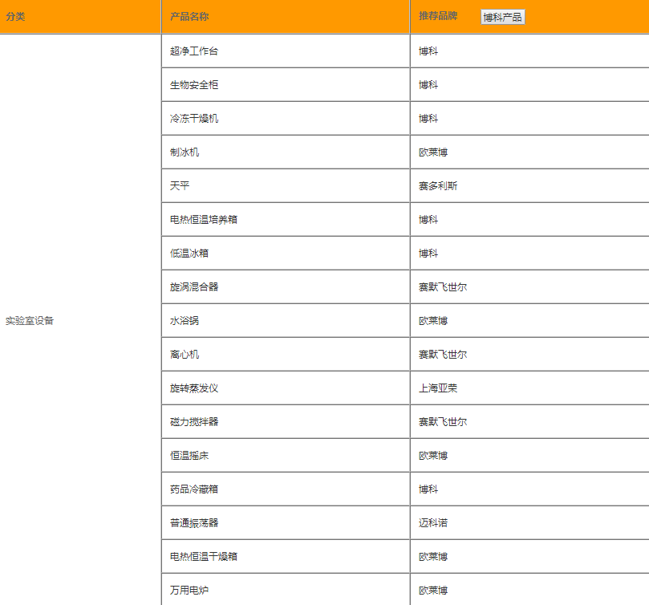Click the 旋转蒸发仪 product name

tap(191, 387)
